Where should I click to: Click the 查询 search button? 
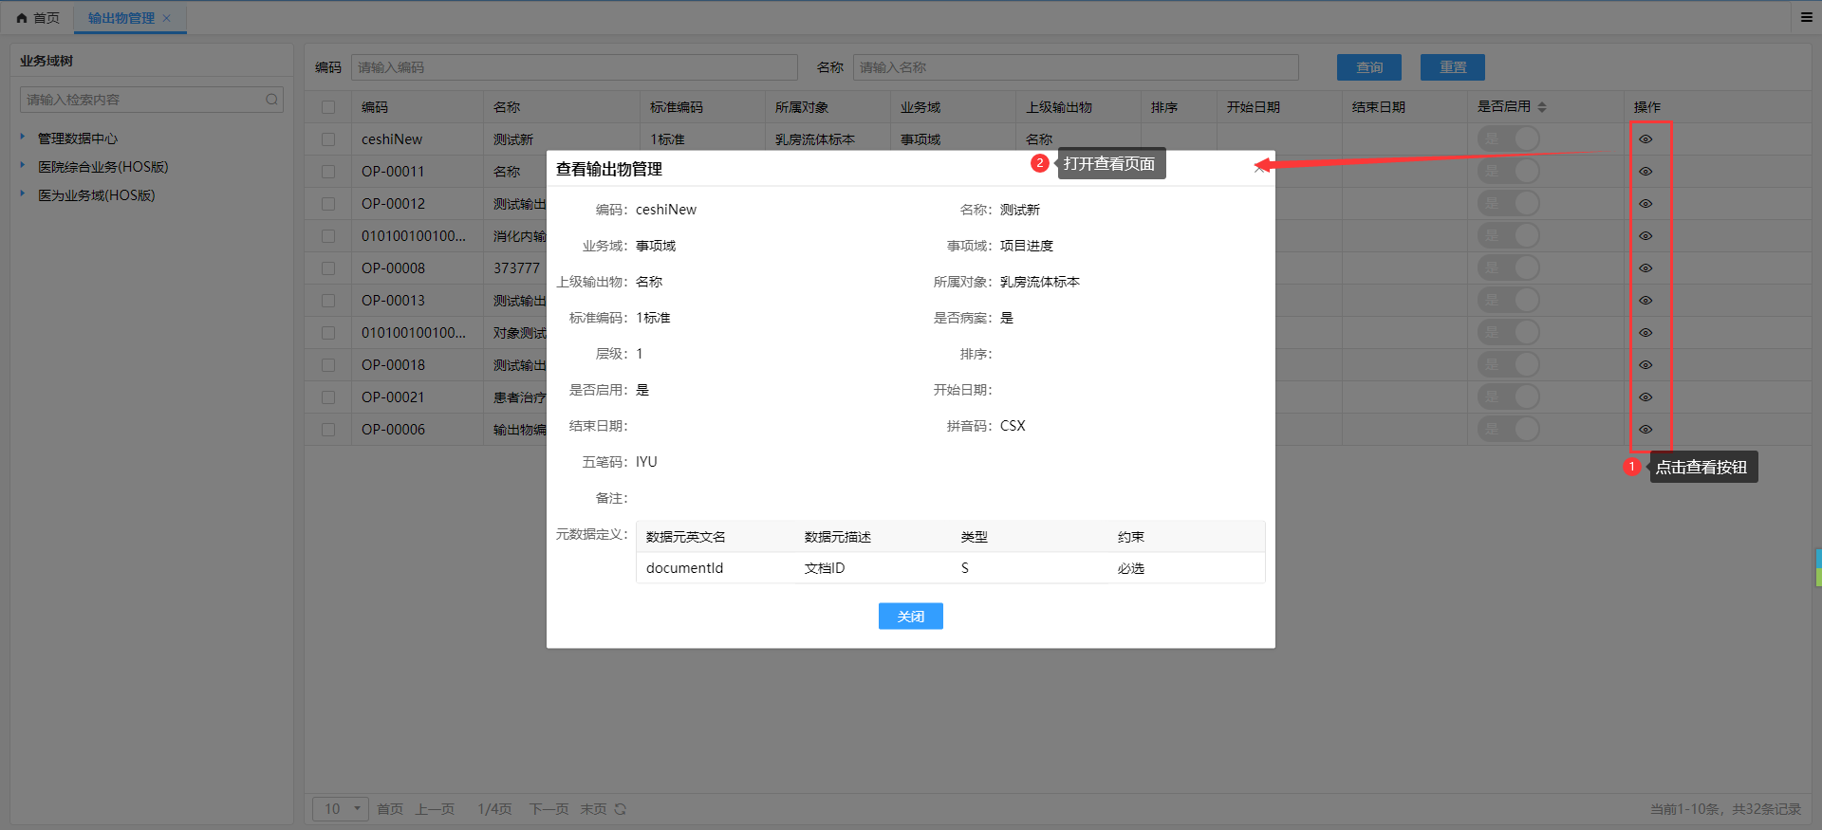(1368, 67)
